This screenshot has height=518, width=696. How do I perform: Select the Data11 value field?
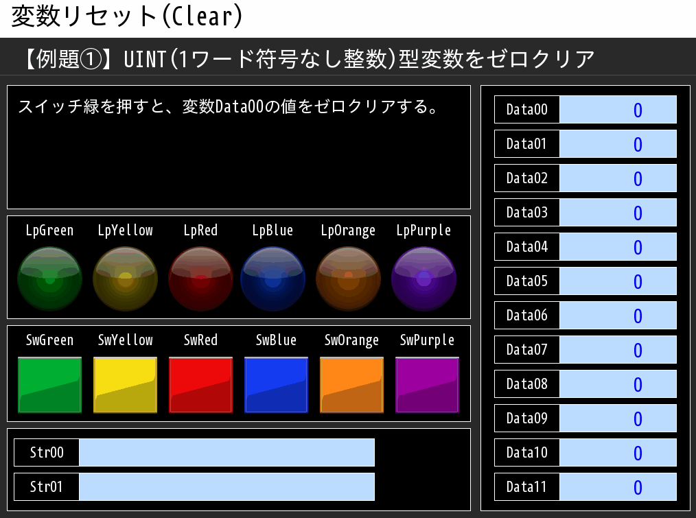[618, 487]
